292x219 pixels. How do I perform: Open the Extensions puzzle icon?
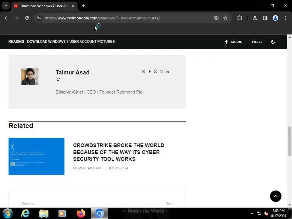[x=240, y=18]
